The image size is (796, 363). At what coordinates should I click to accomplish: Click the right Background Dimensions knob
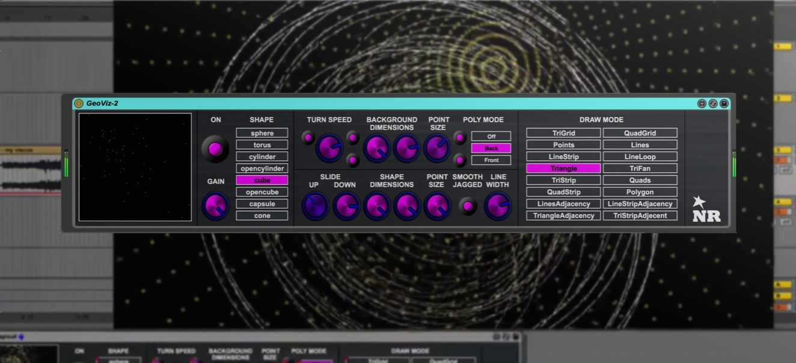[x=407, y=148]
